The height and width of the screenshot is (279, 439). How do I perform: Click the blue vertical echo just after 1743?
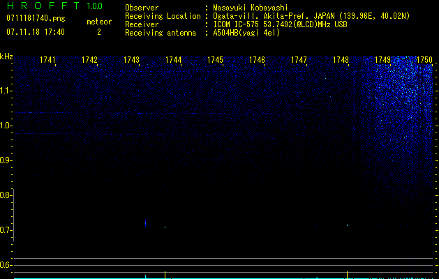tap(146, 223)
